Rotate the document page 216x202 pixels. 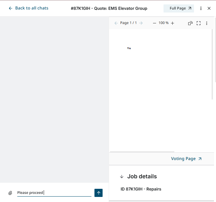(x=190, y=23)
